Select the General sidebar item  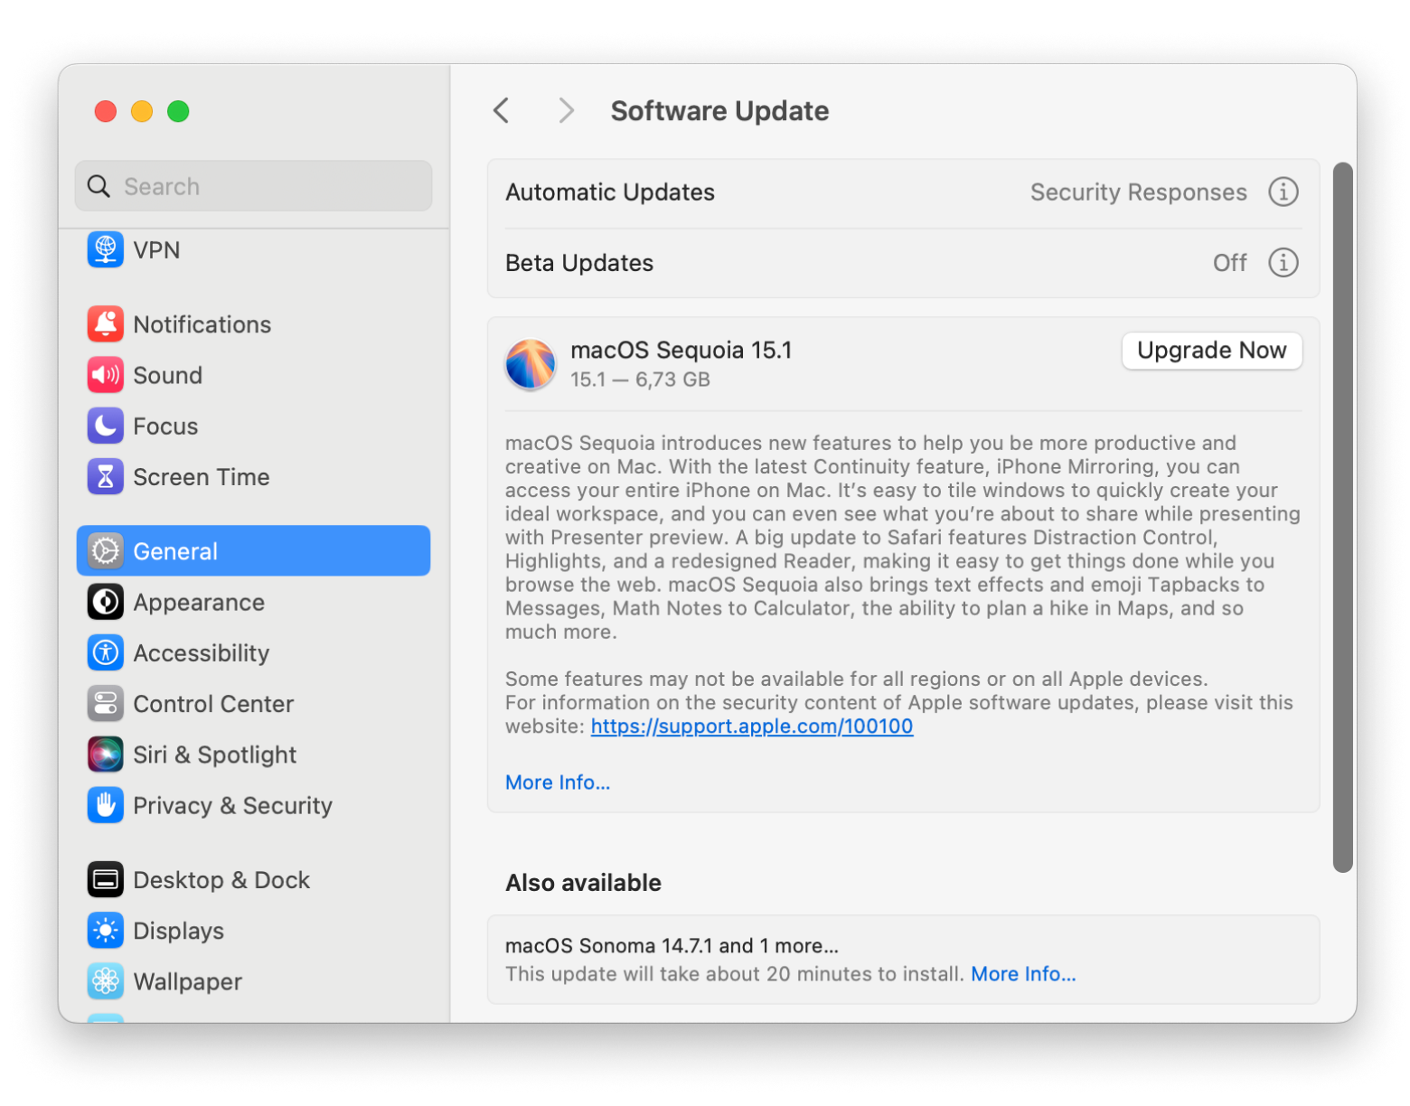253,551
